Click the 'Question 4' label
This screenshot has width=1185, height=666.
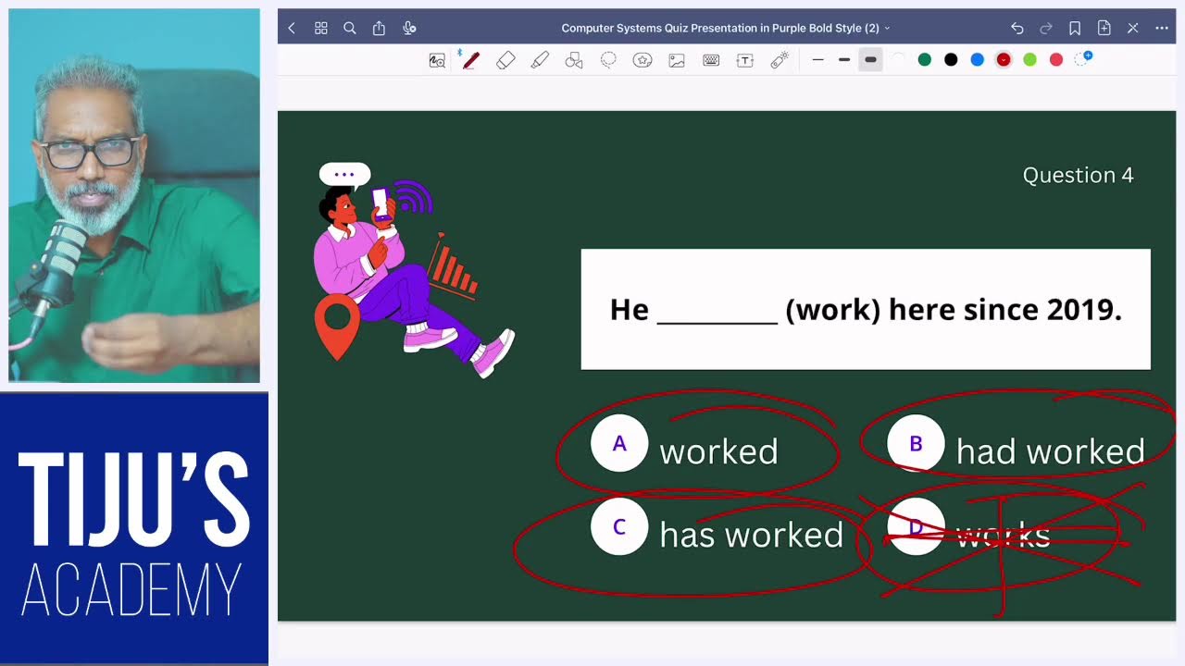[x=1078, y=175]
